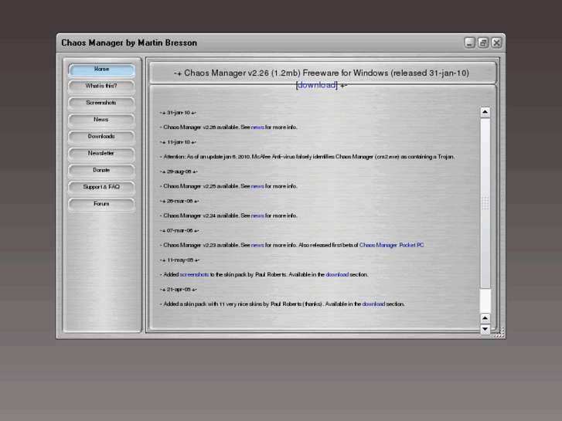Image resolution: width=562 pixels, height=421 pixels.
Task: Select the Downloads navigation button
Action: (x=101, y=137)
